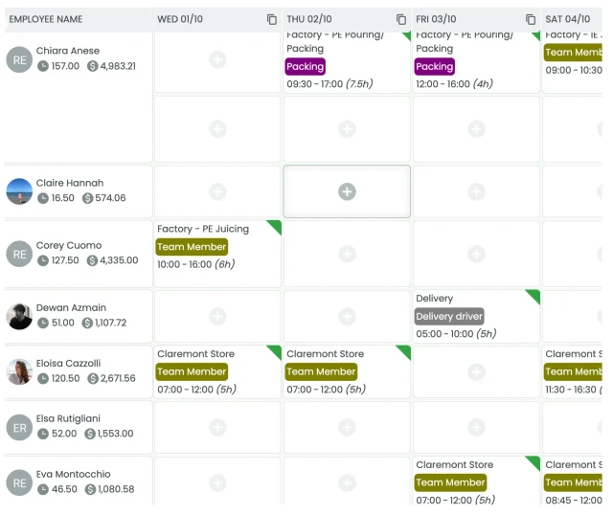Image resolution: width=613 pixels, height=515 pixels.
Task: Add shift for Chiara Anese on Wednesday
Action: click(217, 59)
